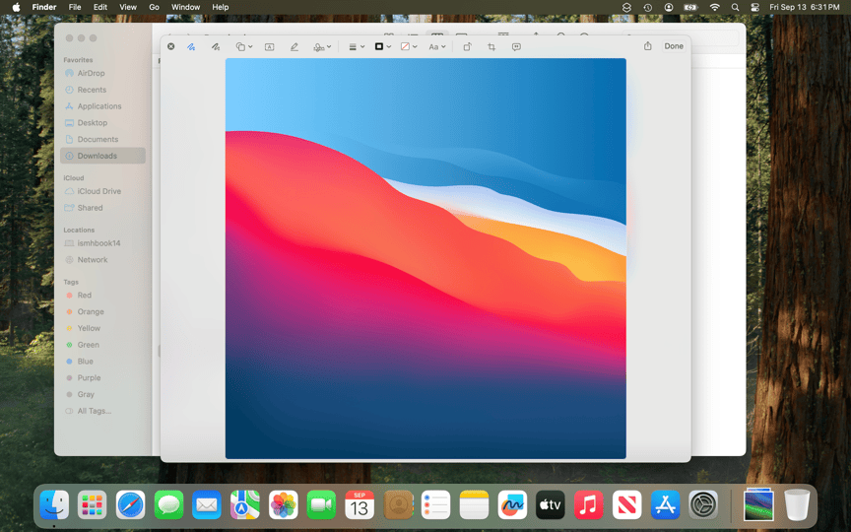Open Mail from the Dock

207,504
